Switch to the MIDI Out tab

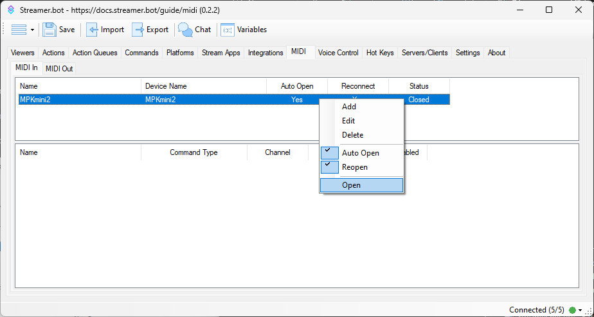pyautogui.click(x=59, y=69)
